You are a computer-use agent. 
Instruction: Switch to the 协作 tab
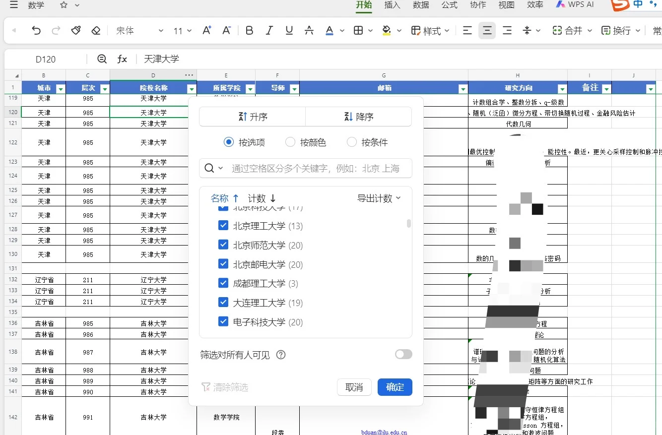coord(478,5)
